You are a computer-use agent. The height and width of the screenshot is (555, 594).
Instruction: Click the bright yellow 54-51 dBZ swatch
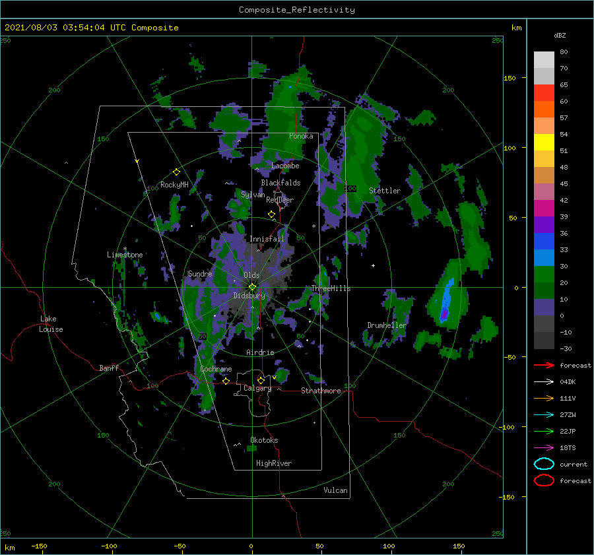click(x=544, y=143)
